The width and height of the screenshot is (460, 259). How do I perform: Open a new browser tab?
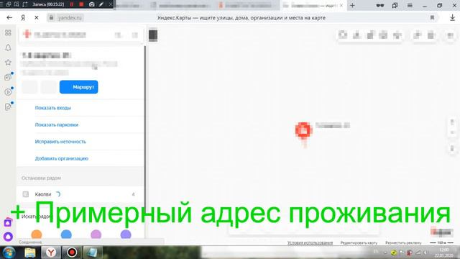(352, 5)
